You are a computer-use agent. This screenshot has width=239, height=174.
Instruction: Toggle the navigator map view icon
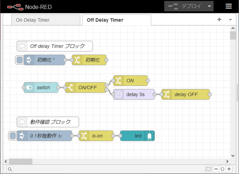(x=208, y=169)
